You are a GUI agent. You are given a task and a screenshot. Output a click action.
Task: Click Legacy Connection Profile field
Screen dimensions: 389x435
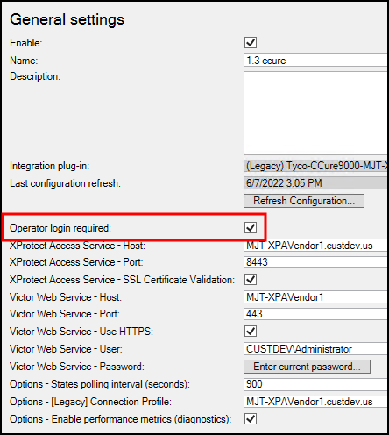pyautogui.click(x=315, y=402)
